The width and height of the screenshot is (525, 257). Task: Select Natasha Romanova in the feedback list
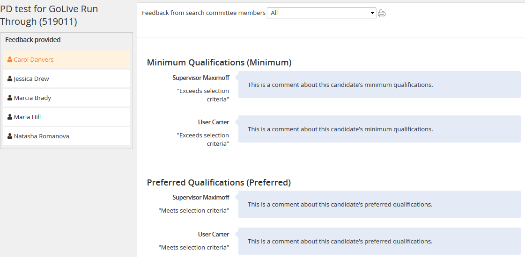point(67,136)
